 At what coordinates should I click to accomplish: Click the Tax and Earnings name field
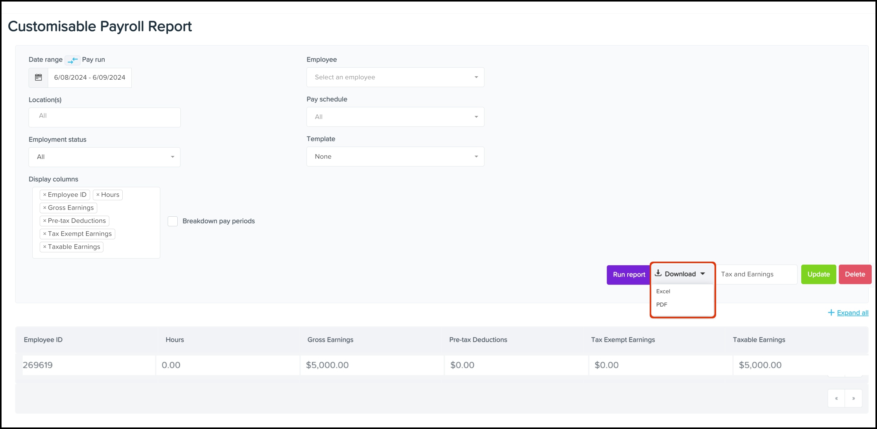[757, 274]
